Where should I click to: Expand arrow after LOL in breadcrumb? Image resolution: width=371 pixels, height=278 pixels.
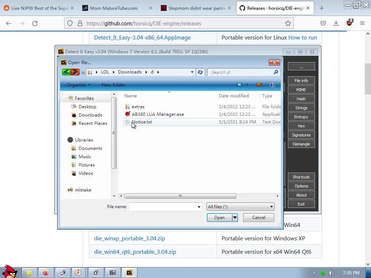(113, 72)
